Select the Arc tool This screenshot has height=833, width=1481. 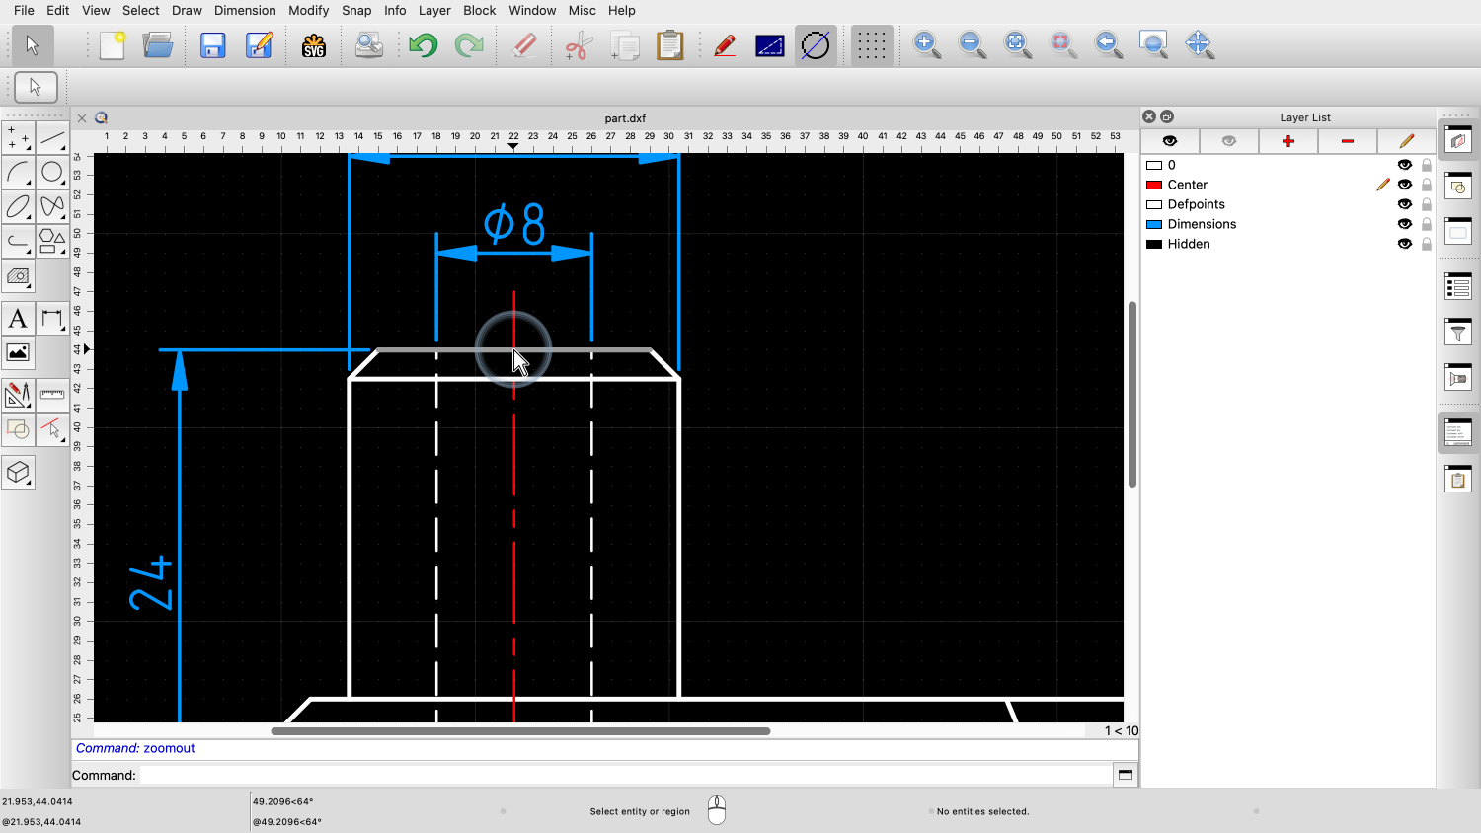(18, 172)
